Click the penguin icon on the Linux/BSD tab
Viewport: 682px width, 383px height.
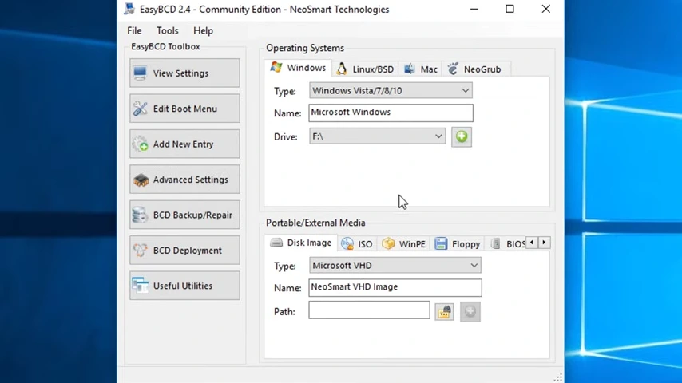click(x=342, y=69)
